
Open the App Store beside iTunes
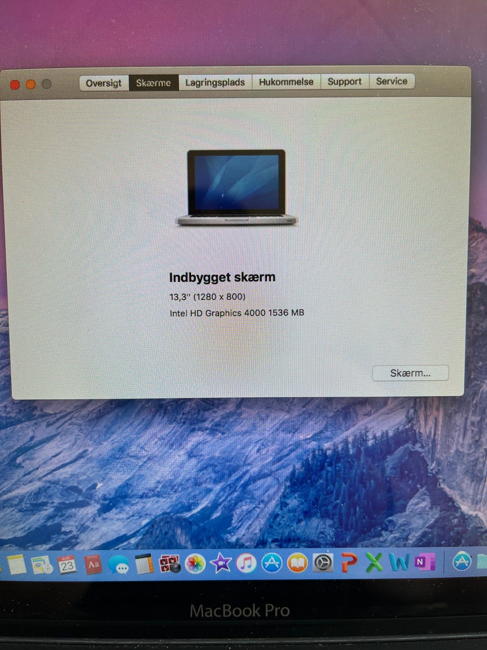click(272, 562)
